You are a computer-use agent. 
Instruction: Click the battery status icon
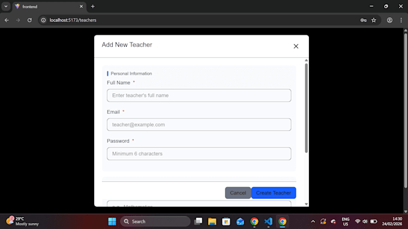pyautogui.click(x=374, y=221)
